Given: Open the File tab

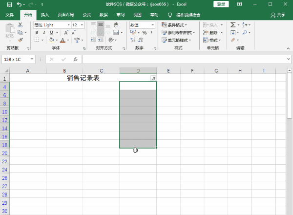Looking at the screenshot, I should (10, 15).
